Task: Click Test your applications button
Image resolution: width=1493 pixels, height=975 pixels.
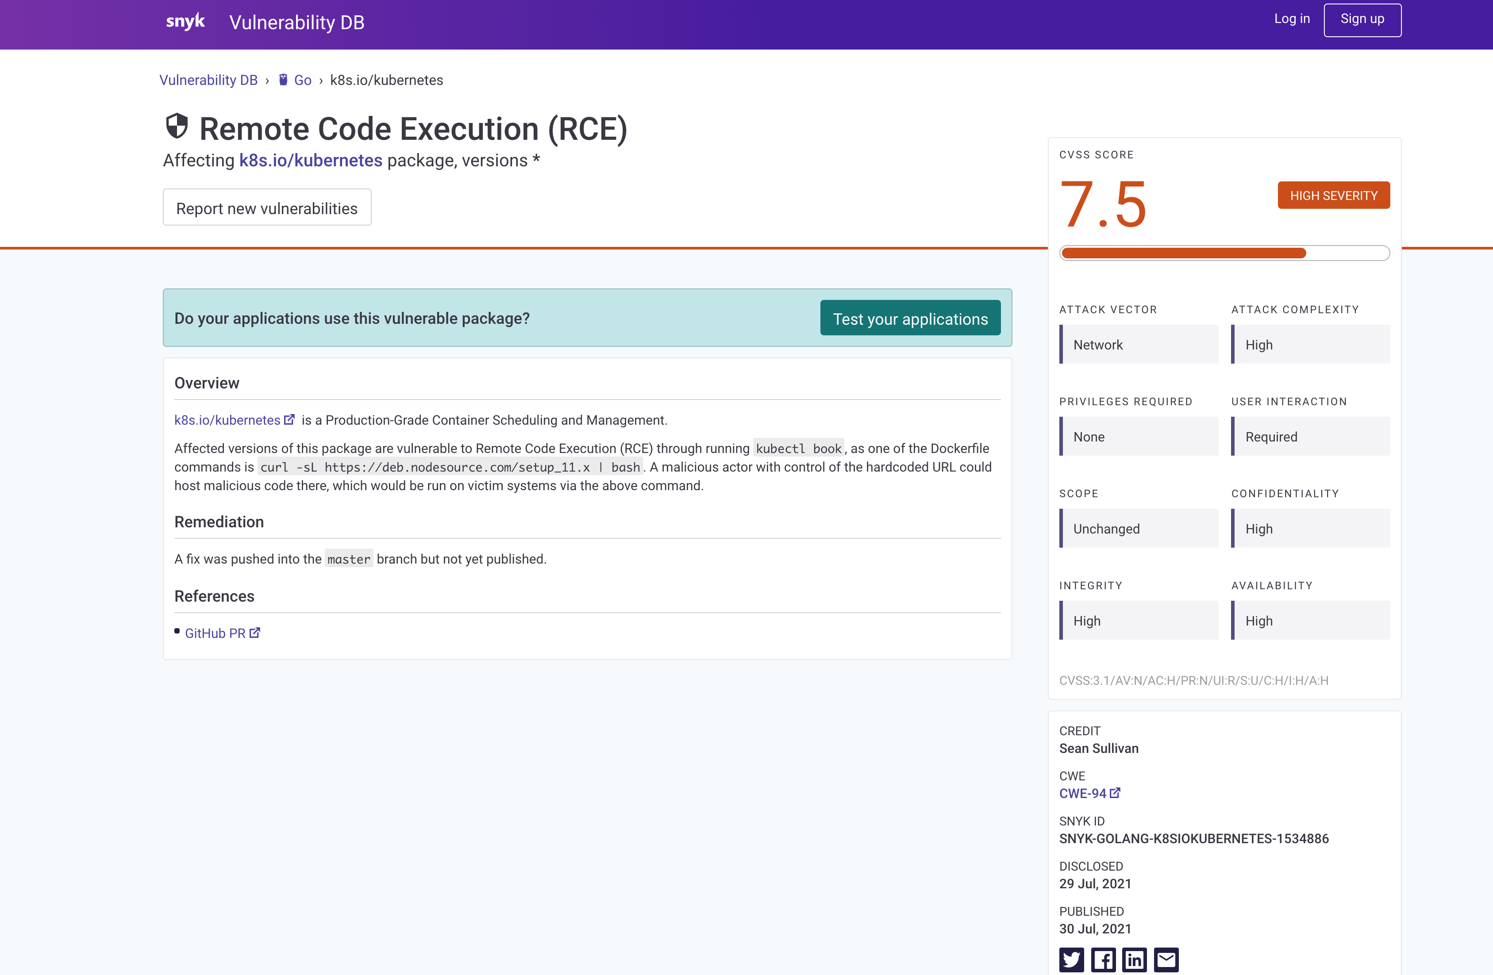Action: coord(910,318)
